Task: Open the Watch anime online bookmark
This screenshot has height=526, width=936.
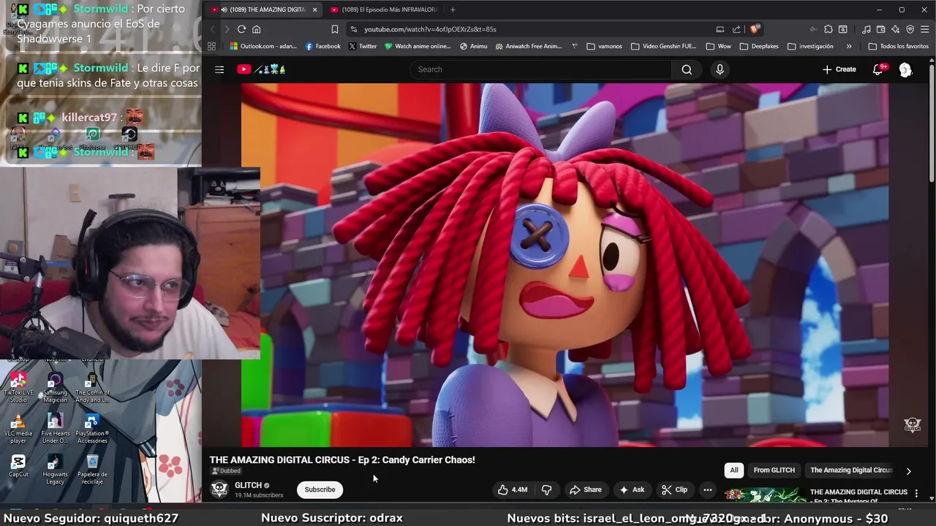Action: pos(418,46)
